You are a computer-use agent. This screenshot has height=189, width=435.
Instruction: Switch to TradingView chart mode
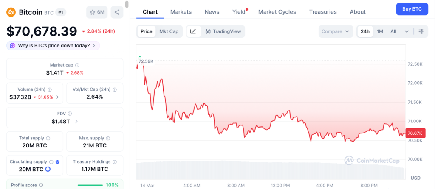coord(223,31)
